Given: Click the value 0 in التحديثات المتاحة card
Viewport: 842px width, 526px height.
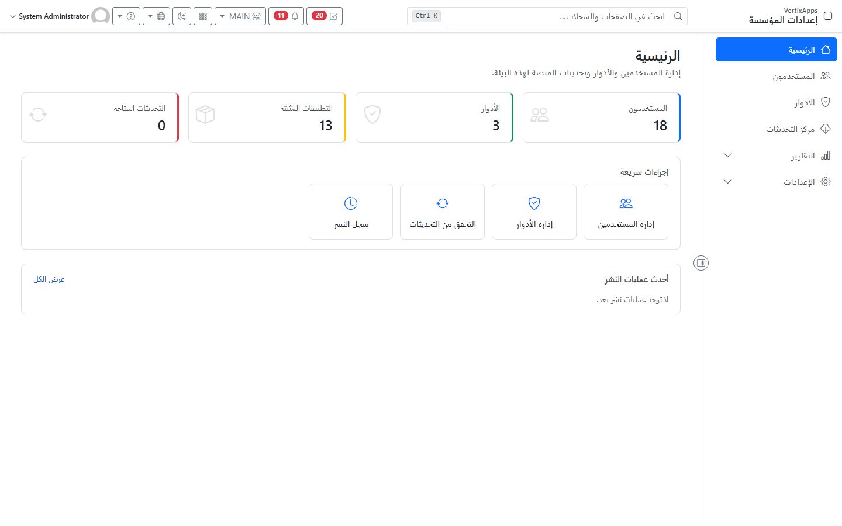Looking at the screenshot, I should click(161, 126).
